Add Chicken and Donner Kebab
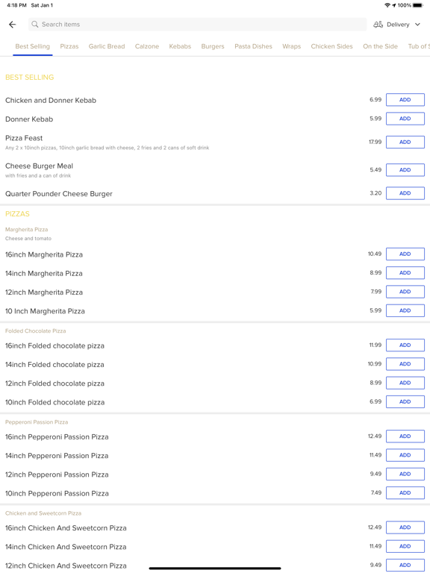 405,100
